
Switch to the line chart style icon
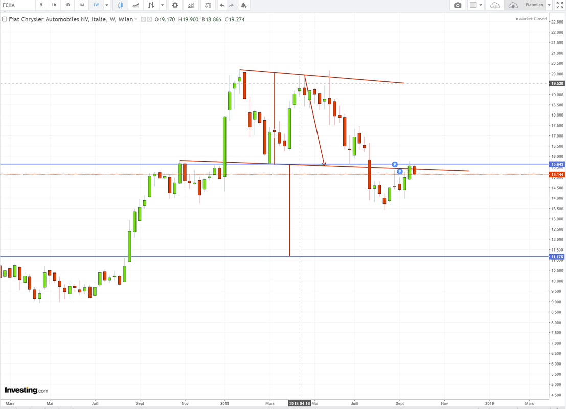[135, 5]
